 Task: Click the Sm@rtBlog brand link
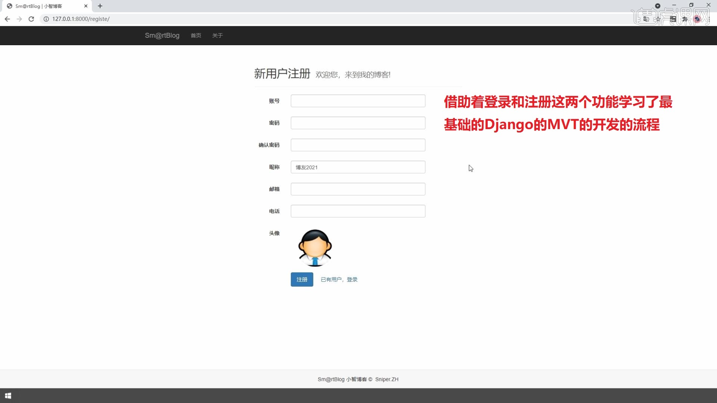pyautogui.click(x=162, y=35)
